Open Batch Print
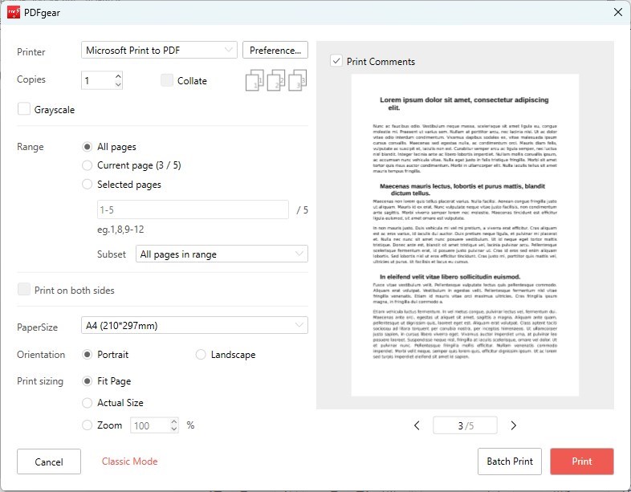This screenshot has height=492, width=631. click(510, 461)
